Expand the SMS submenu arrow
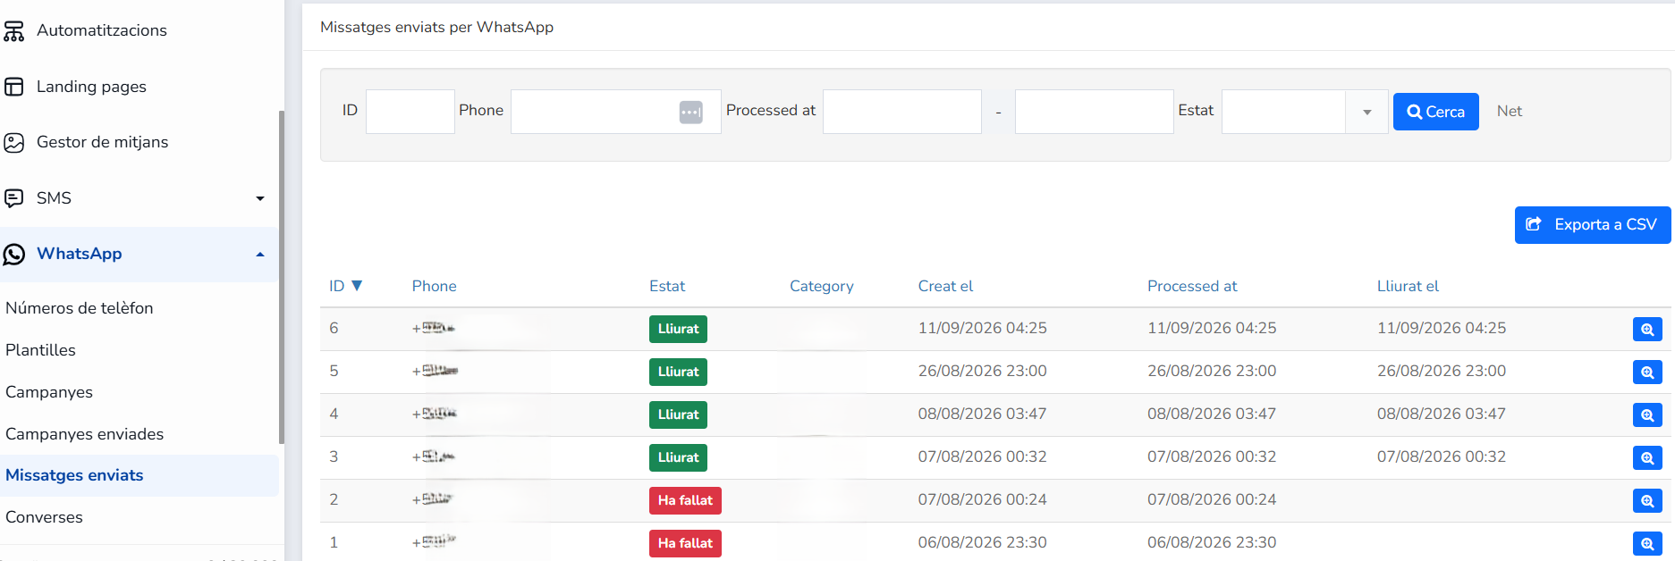Screen dimensions: 1675x561 (260, 198)
